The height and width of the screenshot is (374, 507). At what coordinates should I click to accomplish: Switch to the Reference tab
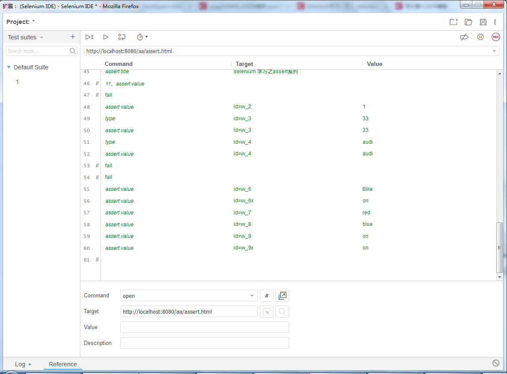coord(62,364)
